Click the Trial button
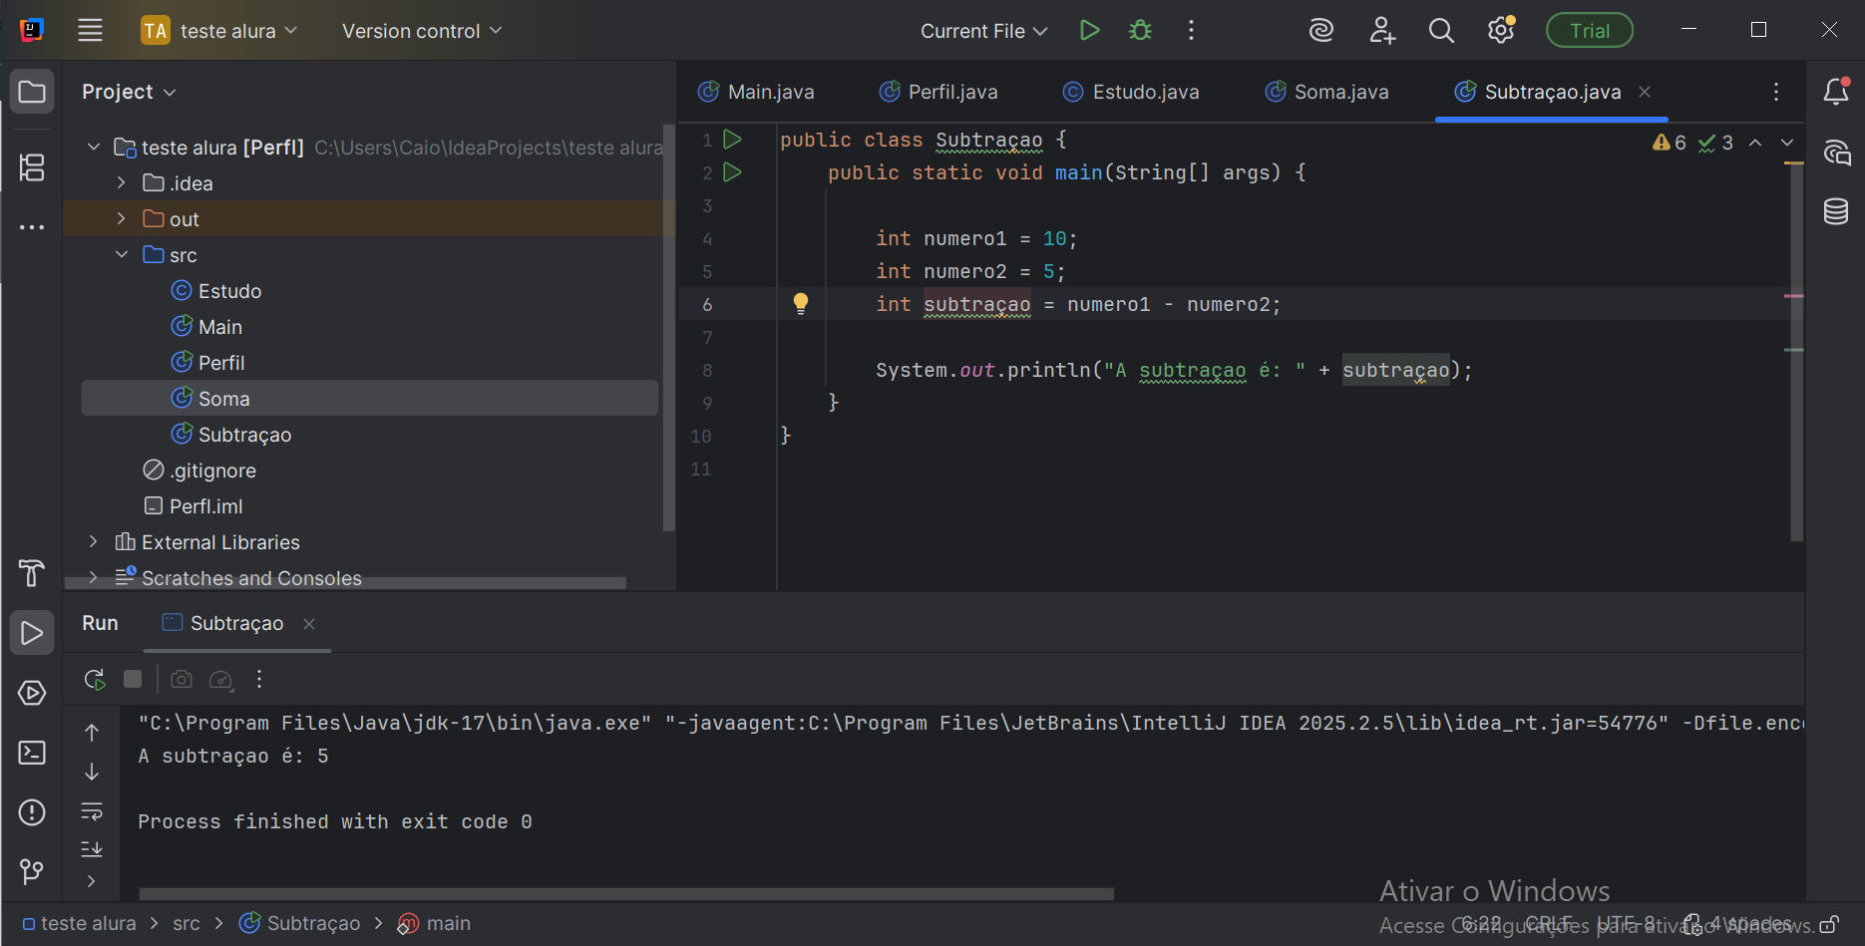Screen dimensions: 1865x946 pyautogui.click(x=1589, y=31)
